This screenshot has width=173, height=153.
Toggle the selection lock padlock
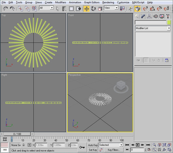(x=24, y=145)
